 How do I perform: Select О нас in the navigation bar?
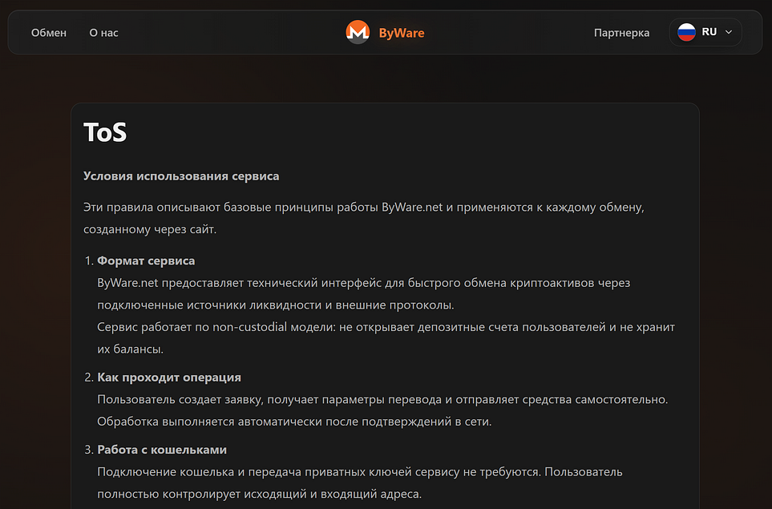(103, 33)
